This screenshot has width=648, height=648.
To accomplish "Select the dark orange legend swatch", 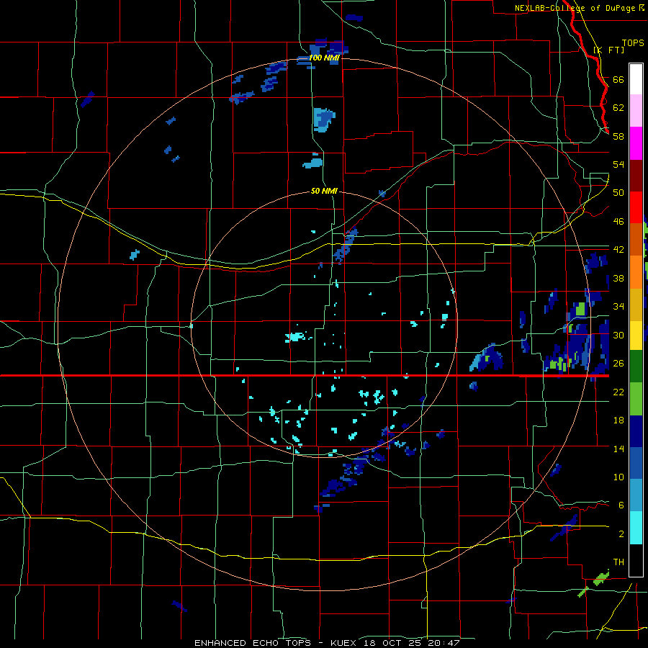I will pyautogui.click(x=636, y=239).
